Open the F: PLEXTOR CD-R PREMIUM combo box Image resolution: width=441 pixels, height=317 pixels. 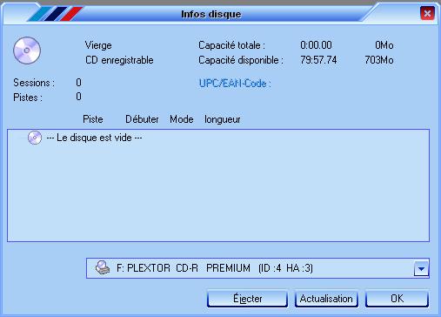tap(257, 268)
